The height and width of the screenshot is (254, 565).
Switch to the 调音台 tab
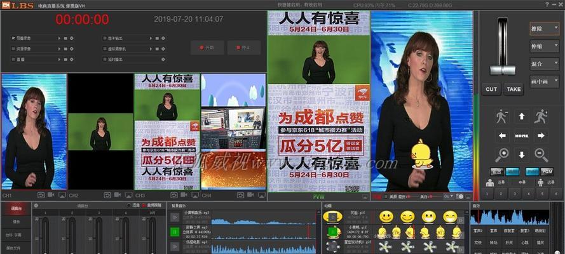click(x=16, y=209)
